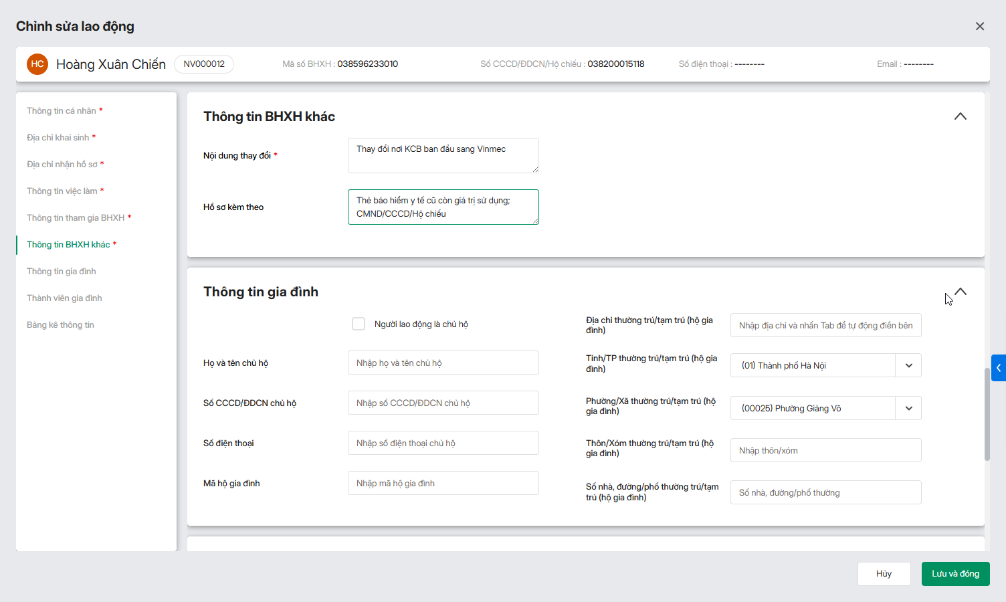1006x602 pixels.
Task: Collapse the Thông tin gia đình section
Action: coord(961,292)
